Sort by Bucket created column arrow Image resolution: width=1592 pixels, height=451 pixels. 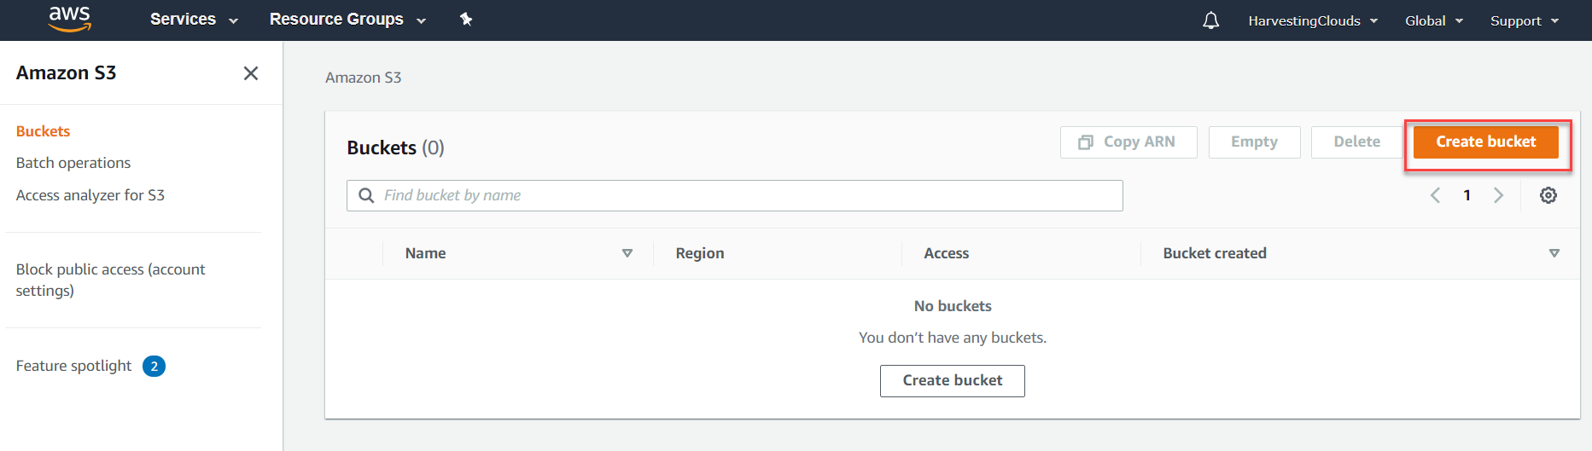tap(1554, 253)
